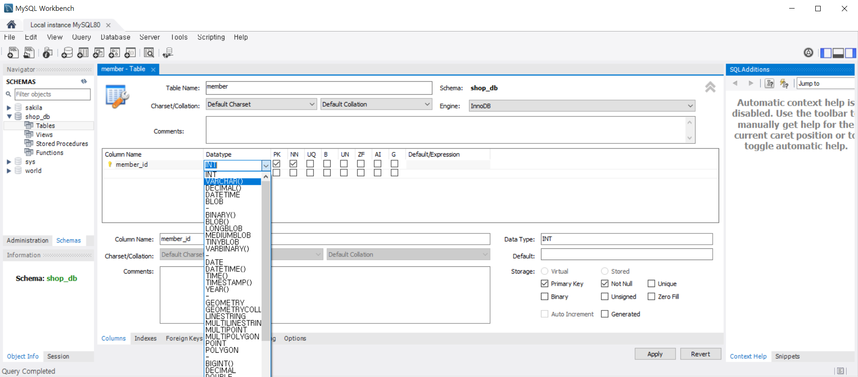This screenshot has width=858, height=377.
Task: Switch to the Administration tab
Action: tap(27, 241)
